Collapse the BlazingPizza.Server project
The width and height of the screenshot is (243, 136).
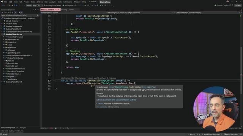pos(2,34)
